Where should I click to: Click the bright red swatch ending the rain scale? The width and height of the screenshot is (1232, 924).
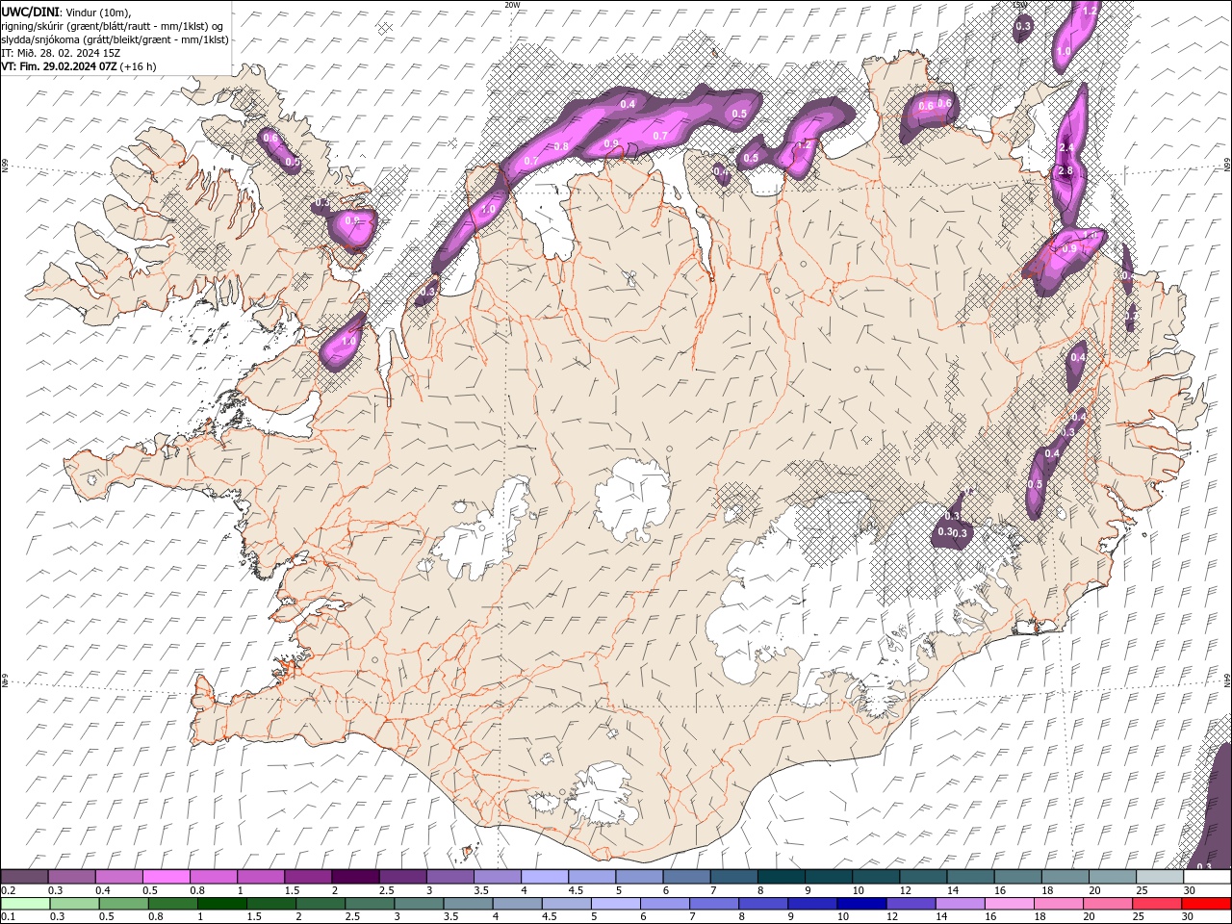1207,904
